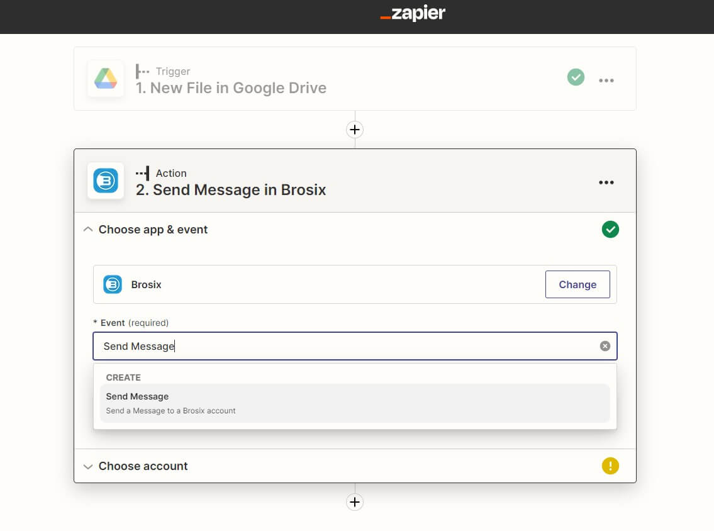Click the trigger step marker icon beside Trigger

[x=142, y=72]
